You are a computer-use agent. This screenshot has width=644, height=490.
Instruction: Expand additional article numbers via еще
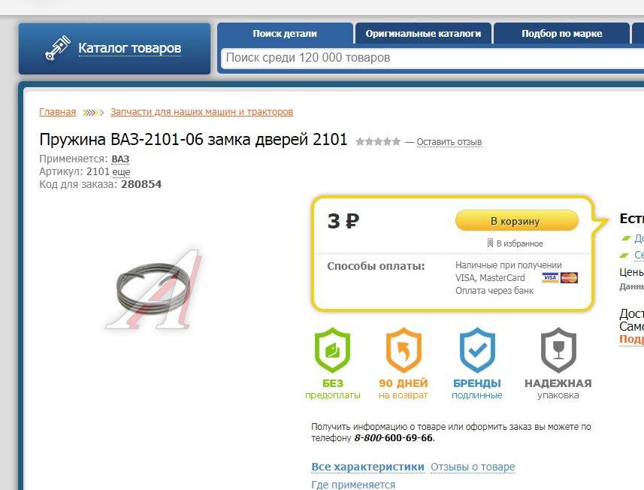pyautogui.click(x=121, y=171)
